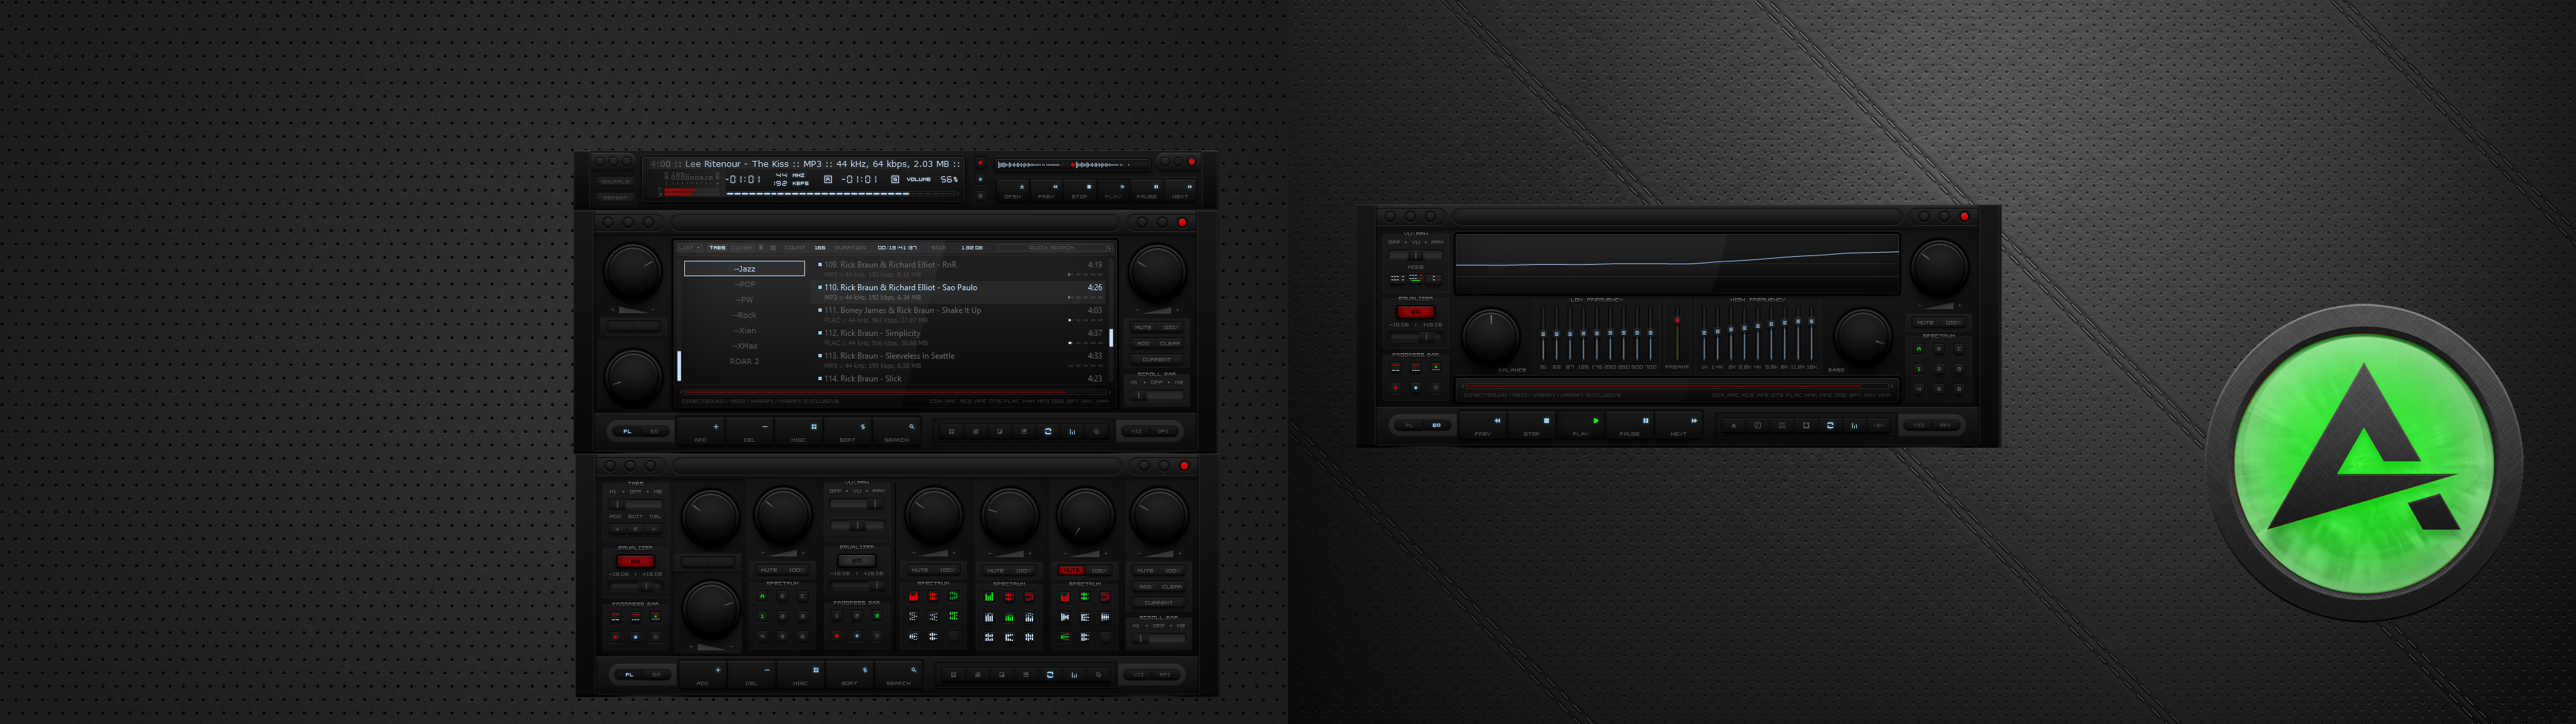Select track 109. Rick Braun & Richard Elliot - RnR
This screenshot has width=2576, height=724.
click(959, 270)
